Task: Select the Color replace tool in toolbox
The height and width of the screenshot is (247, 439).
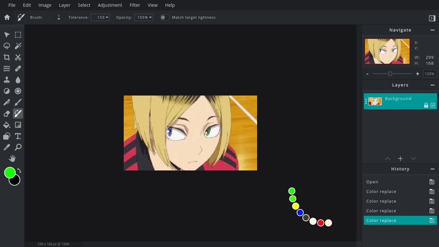Action: pyautogui.click(x=18, y=114)
